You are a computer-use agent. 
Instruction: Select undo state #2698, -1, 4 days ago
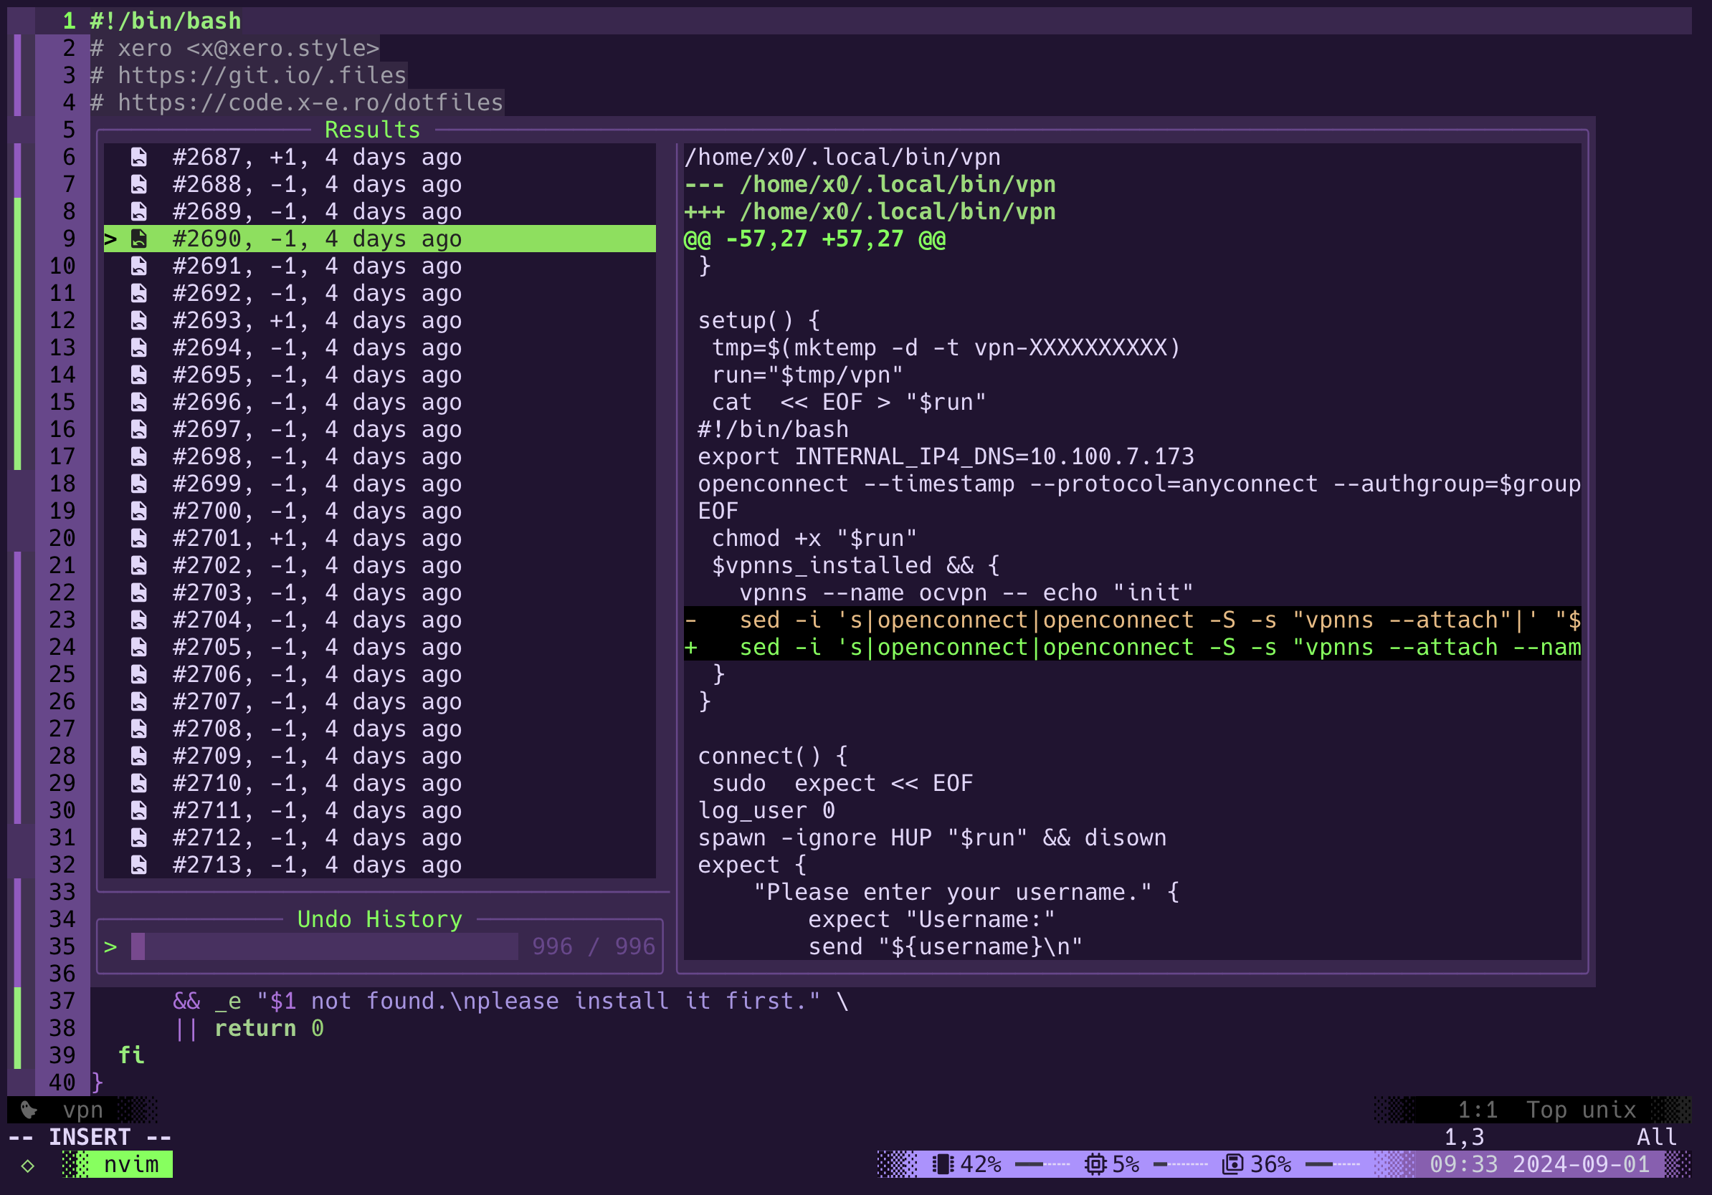click(x=379, y=456)
